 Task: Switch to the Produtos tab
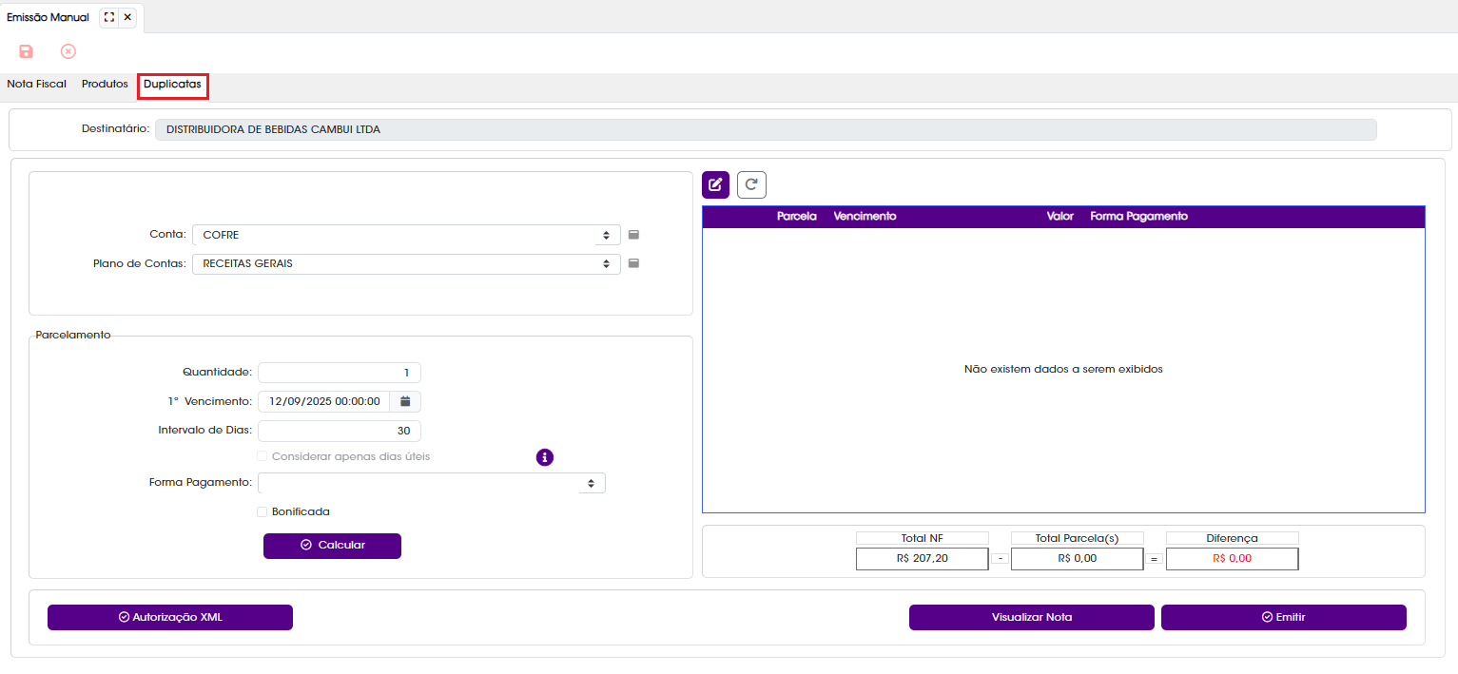[105, 84]
